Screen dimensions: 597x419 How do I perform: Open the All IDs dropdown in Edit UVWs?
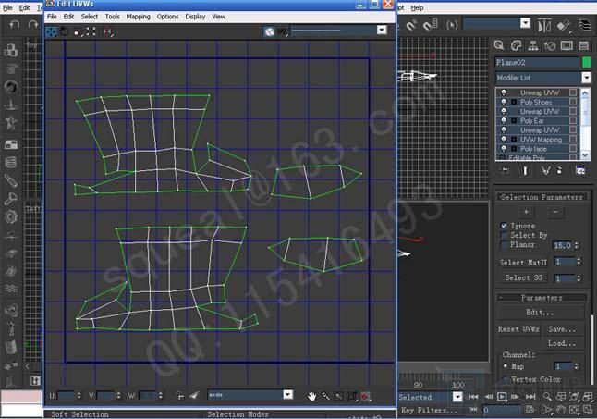288,395
